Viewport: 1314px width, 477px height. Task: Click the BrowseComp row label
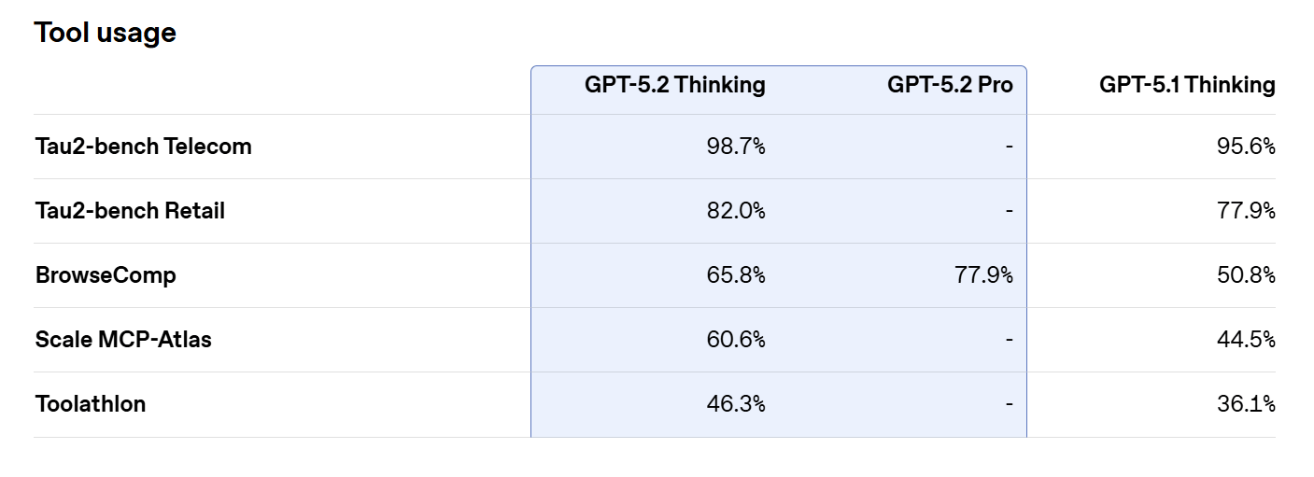[106, 275]
